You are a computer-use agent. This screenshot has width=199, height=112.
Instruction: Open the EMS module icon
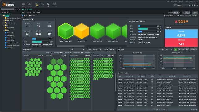(23, 5)
